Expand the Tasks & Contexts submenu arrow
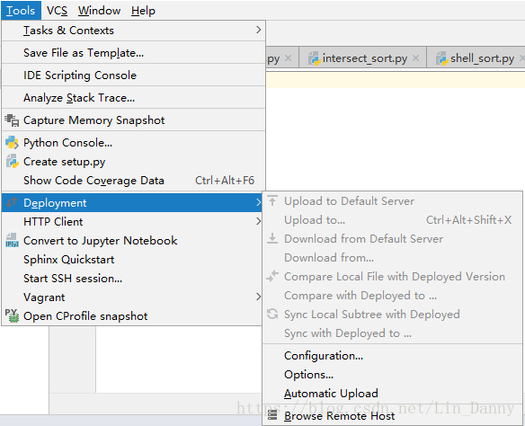Viewport: 525px width, 426px height. [258, 30]
